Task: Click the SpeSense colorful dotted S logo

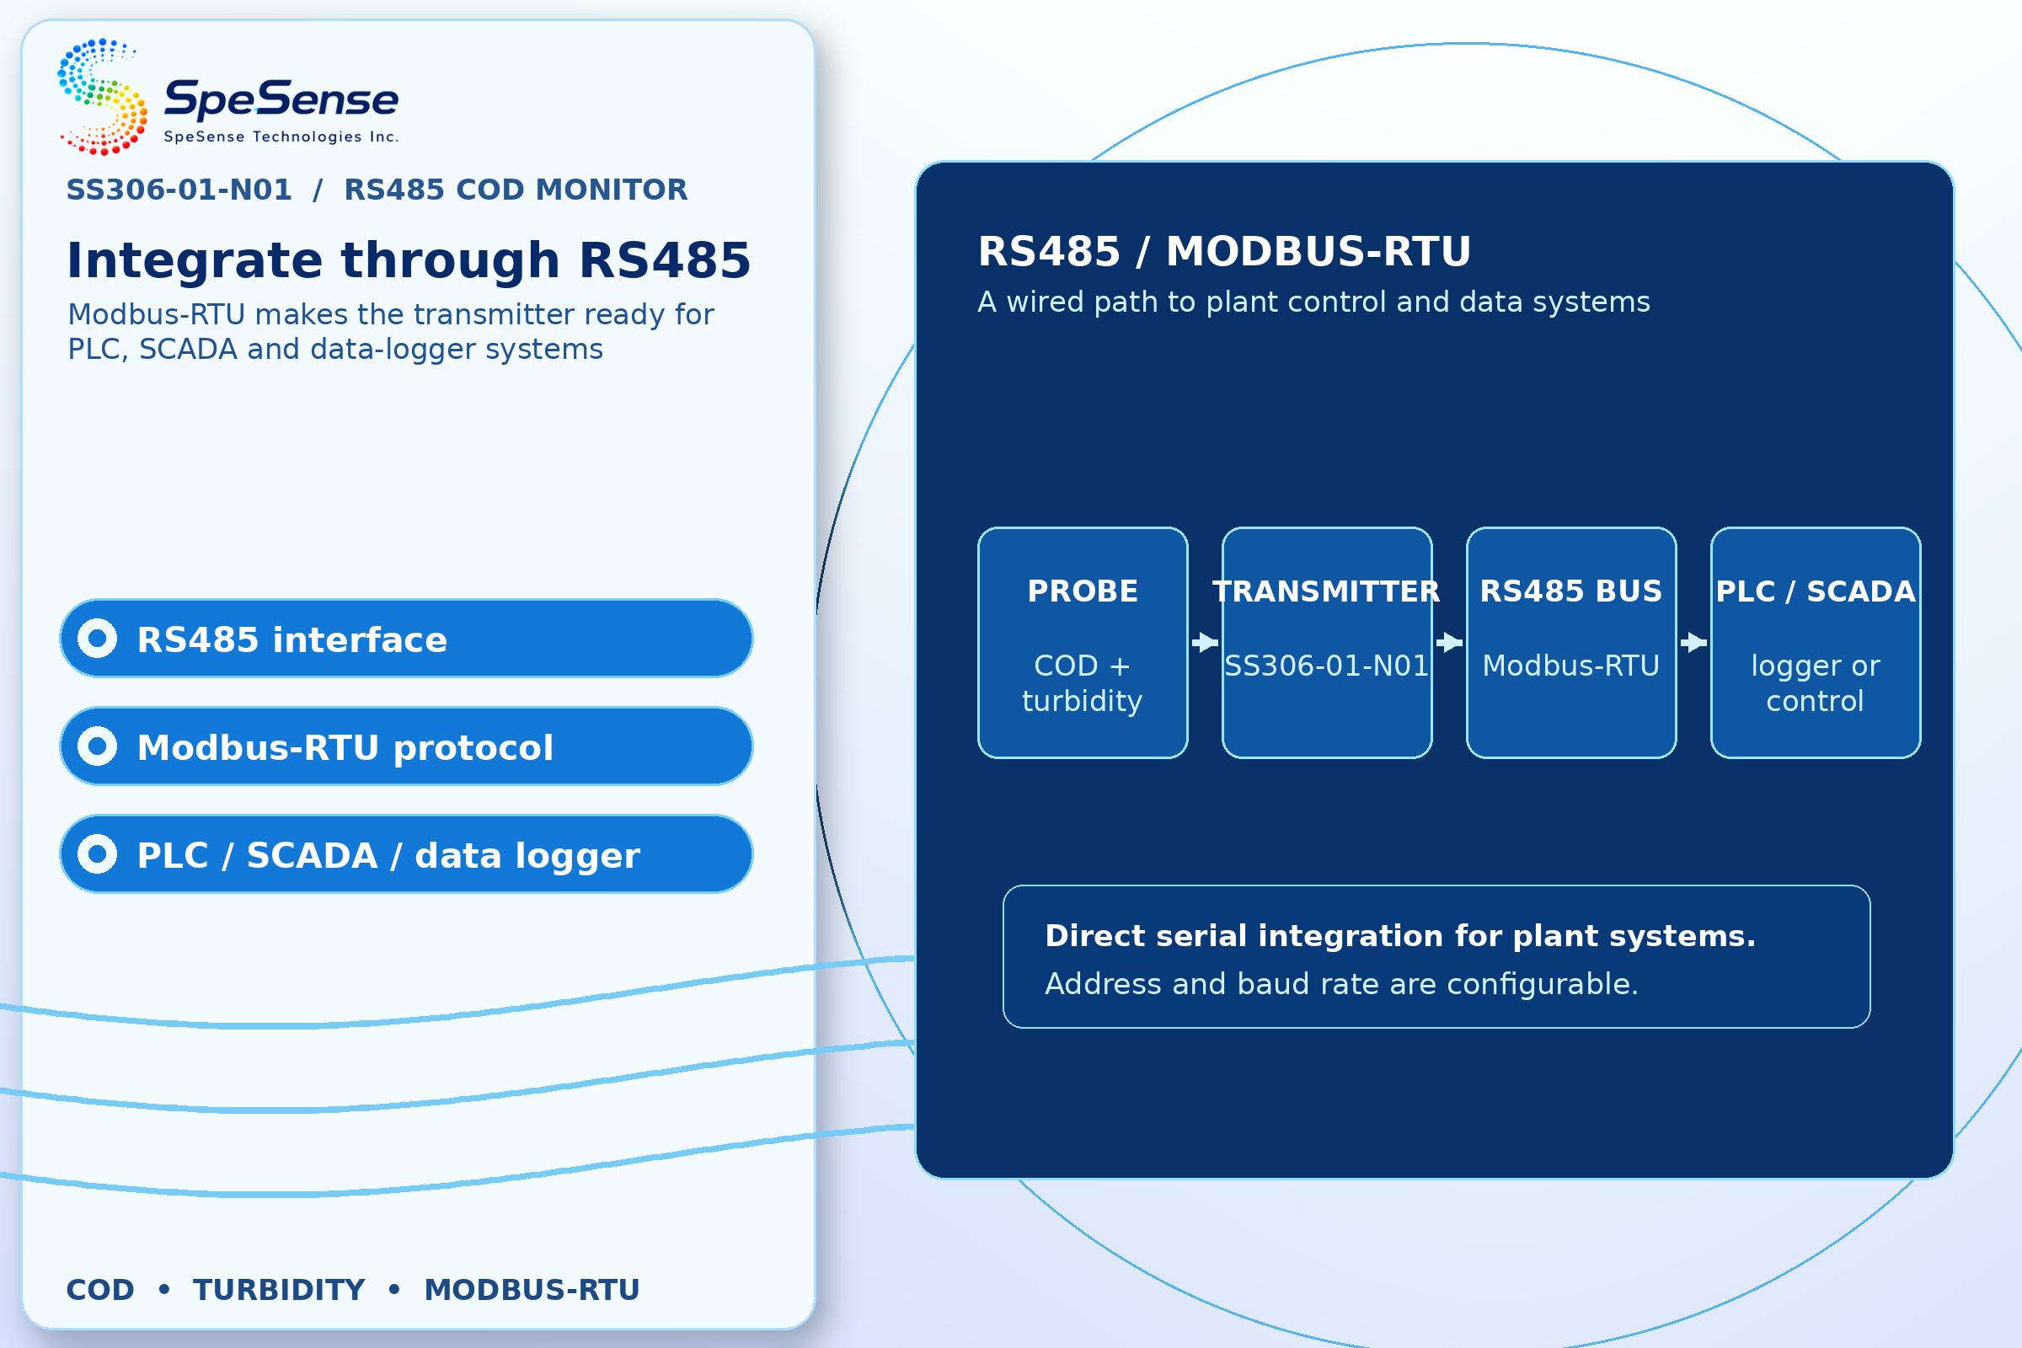Action: (102, 96)
